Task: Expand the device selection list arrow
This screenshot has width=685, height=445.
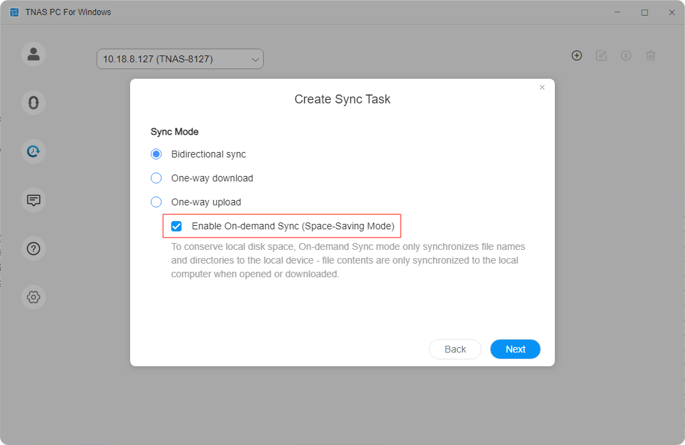Action: coord(254,59)
